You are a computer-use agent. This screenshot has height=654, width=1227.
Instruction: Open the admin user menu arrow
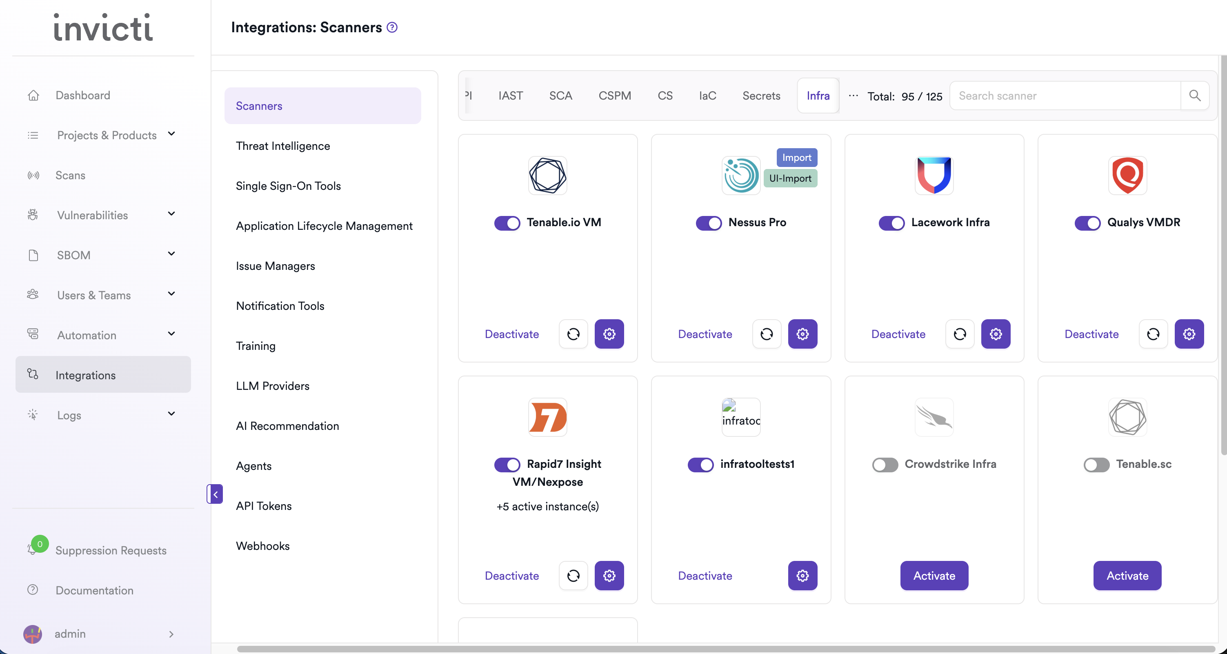[x=171, y=634]
